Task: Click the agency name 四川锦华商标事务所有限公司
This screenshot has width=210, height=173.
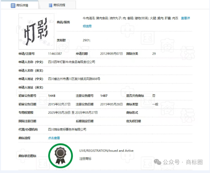Action: (x=67, y=129)
